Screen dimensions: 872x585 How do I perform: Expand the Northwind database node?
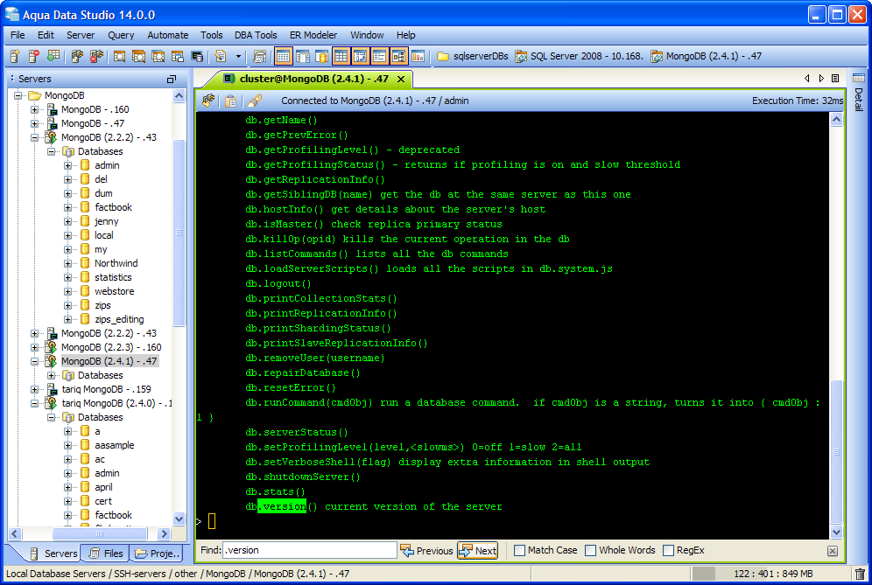67,263
